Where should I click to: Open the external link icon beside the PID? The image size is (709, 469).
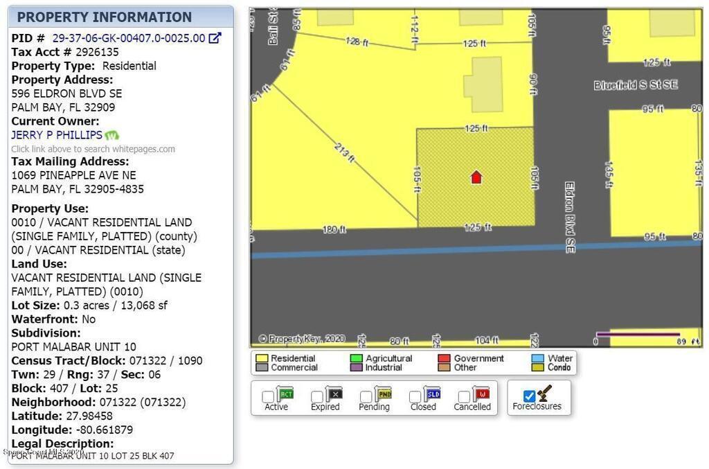pyautogui.click(x=215, y=38)
